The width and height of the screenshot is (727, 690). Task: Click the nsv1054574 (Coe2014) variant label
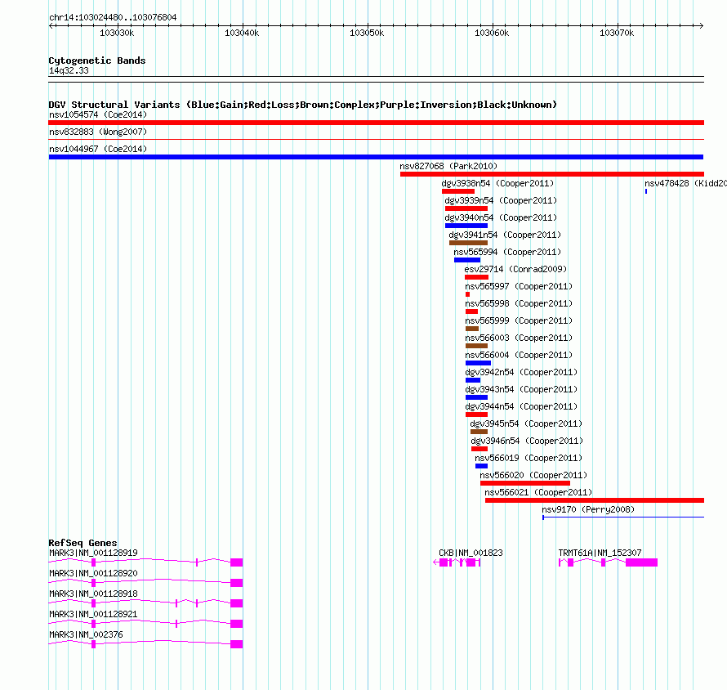(x=98, y=114)
